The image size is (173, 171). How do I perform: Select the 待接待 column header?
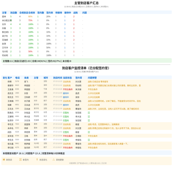pyautogui.click(x=58, y=13)
